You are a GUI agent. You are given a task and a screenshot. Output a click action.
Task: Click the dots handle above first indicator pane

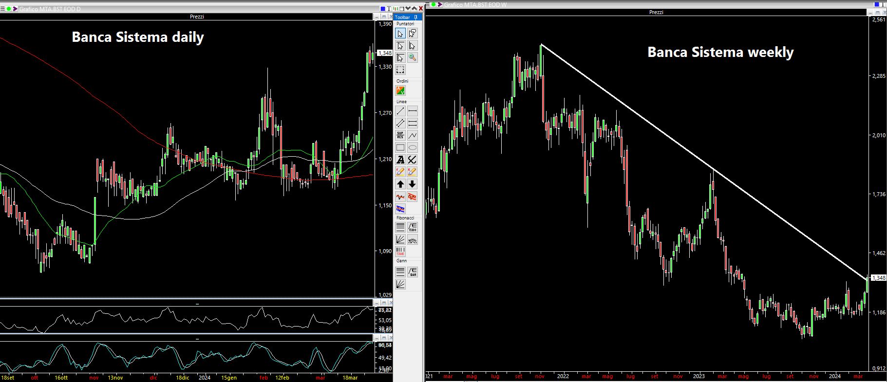click(197, 304)
